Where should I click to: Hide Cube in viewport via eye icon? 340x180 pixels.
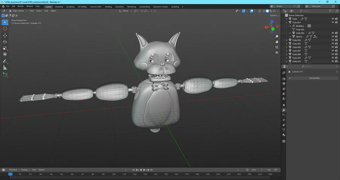click(333, 19)
